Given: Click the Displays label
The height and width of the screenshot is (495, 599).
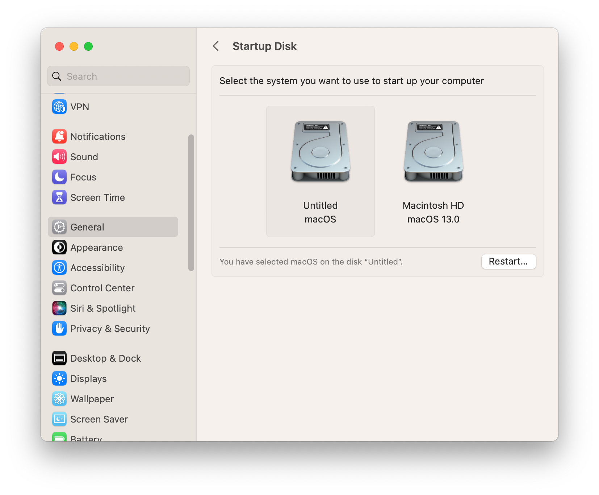Looking at the screenshot, I should point(89,379).
